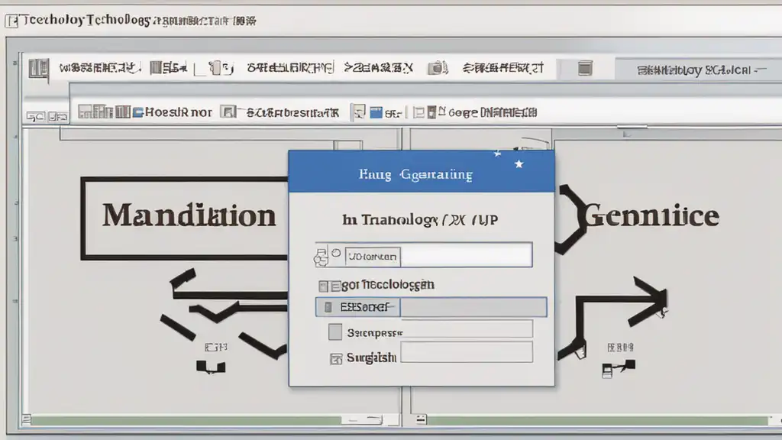782x440 pixels.
Task: Select the 'Genniice' label on the canvas
Action: pos(651,215)
